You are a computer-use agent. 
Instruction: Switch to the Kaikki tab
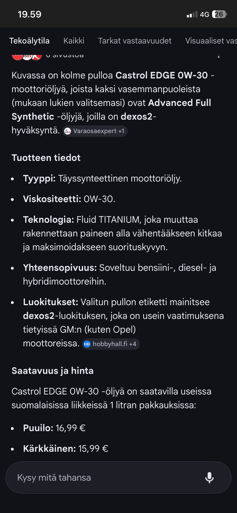(x=74, y=41)
